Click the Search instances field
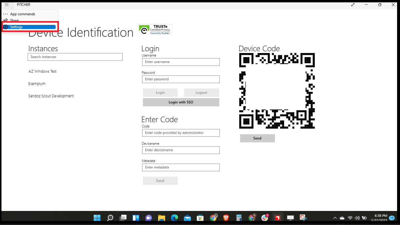Viewport: 400px width, 225px height. (75, 57)
